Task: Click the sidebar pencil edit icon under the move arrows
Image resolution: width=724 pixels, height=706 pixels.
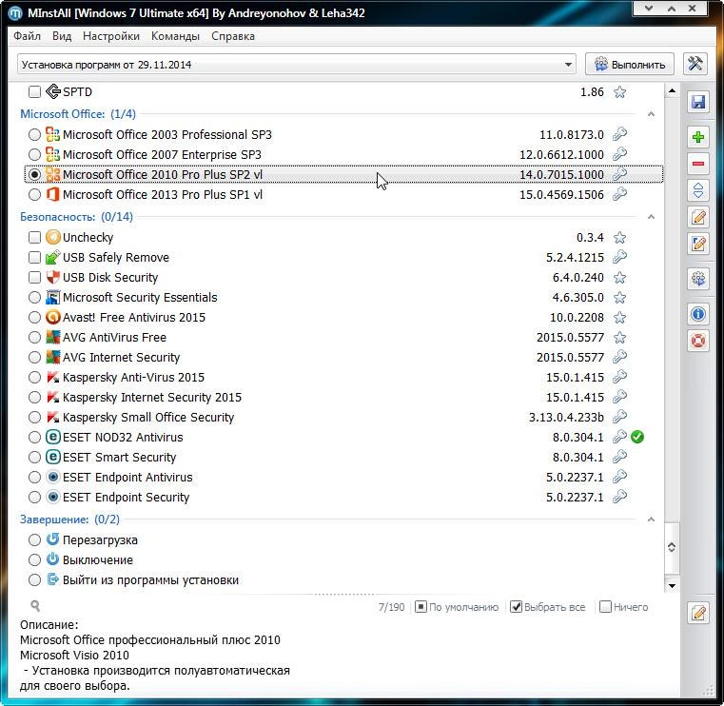Action: [x=698, y=217]
